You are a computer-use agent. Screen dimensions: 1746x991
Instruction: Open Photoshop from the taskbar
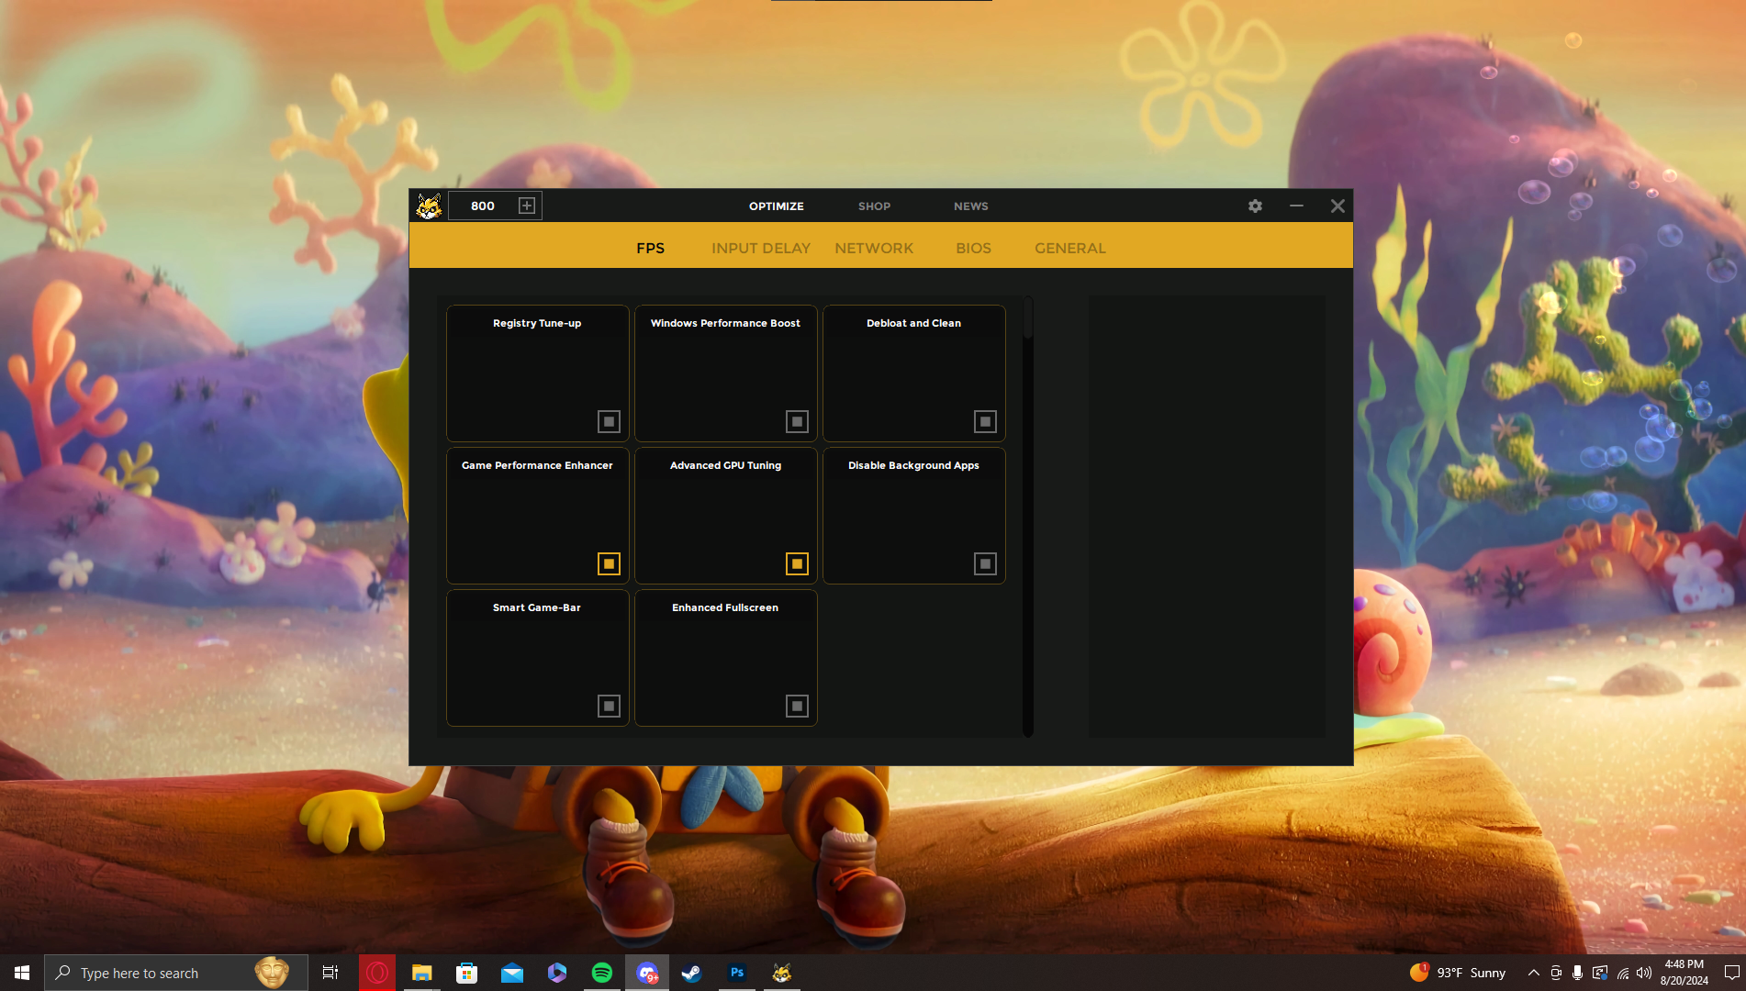click(x=736, y=973)
